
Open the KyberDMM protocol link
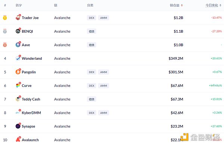click(x=31, y=113)
